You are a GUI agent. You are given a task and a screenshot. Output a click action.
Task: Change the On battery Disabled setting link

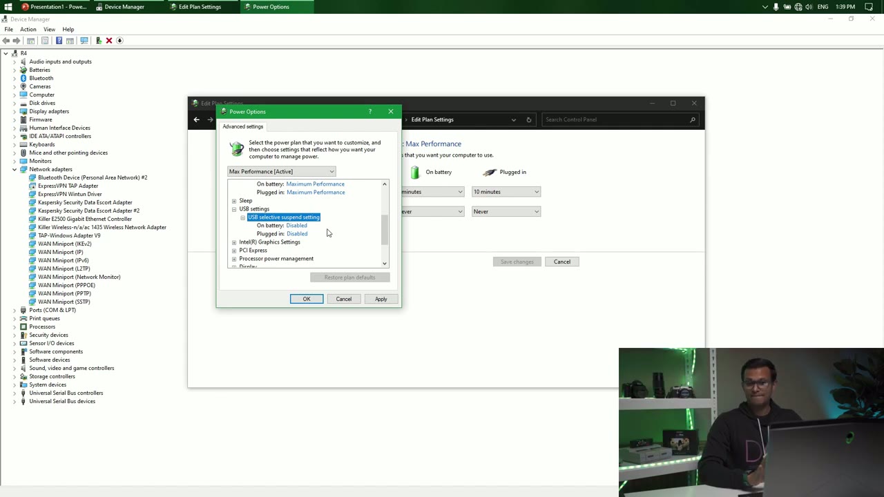(296, 225)
